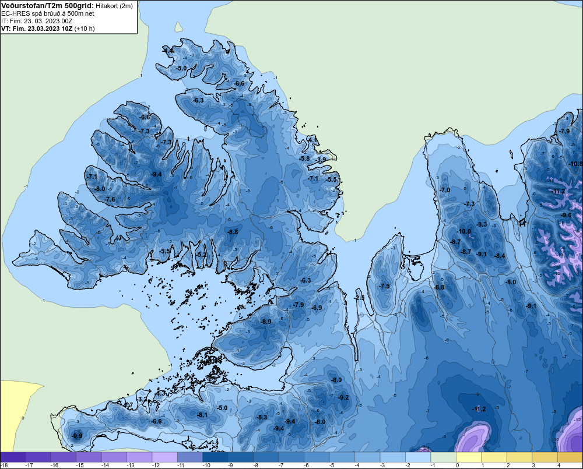Click the legend swatch between -9 and -8
Viewport: 583px width, 469px height.
point(241,457)
